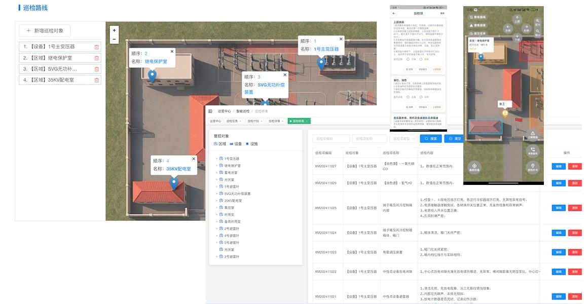Expand the 1号变压器 tree node

[217, 159]
